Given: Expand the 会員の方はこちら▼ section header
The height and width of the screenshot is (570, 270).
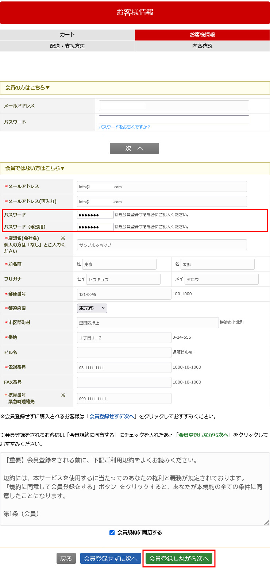Looking at the screenshot, I should pos(28,88).
